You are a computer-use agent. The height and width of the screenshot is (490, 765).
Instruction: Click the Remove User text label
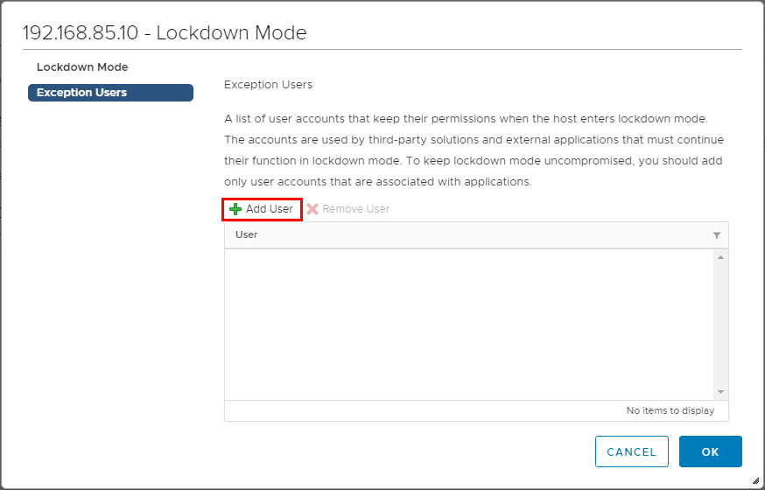coord(356,209)
